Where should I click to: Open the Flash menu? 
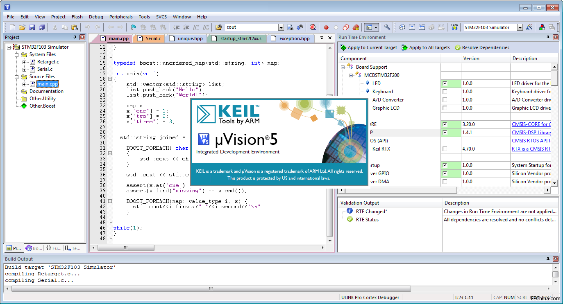click(x=77, y=17)
